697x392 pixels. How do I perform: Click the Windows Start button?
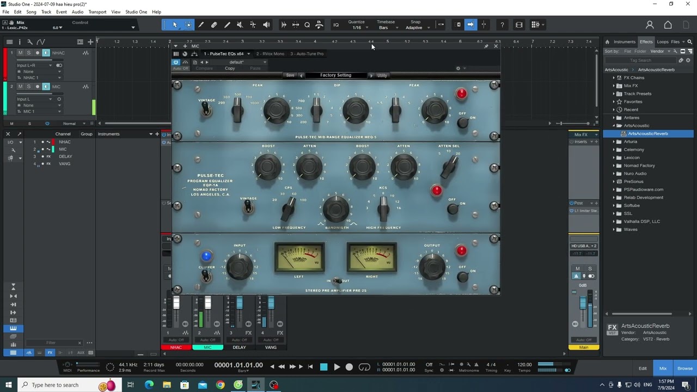click(9, 385)
